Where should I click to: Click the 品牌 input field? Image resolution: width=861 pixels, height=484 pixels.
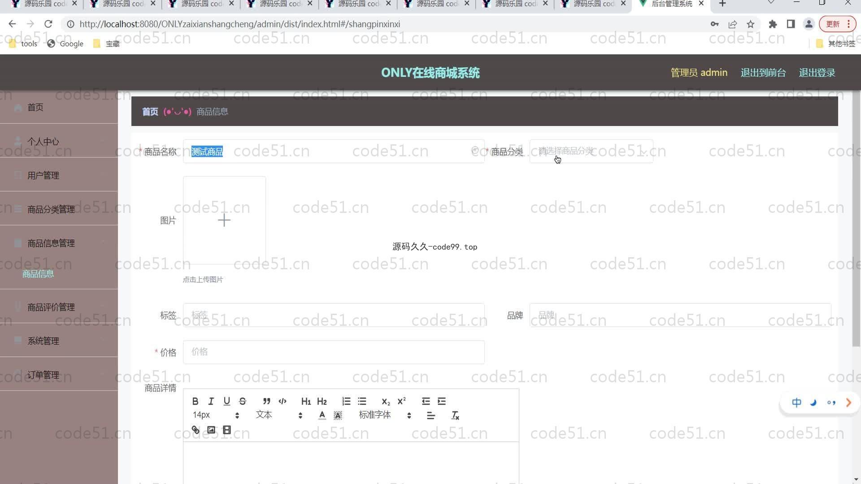680,315
